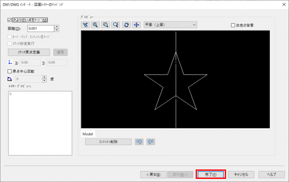Increase the 距離 value with up arrow
The height and width of the screenshot is (182, 289).
coord(57,27)
